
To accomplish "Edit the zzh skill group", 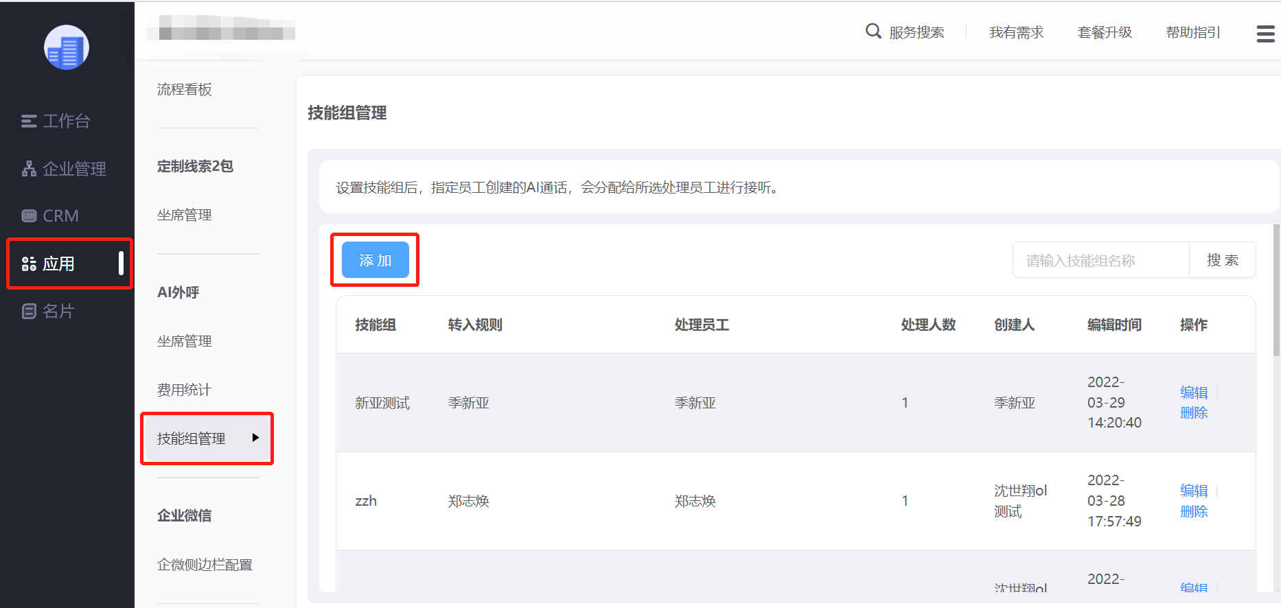I will 1194,491.
